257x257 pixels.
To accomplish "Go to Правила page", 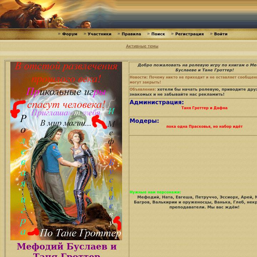I will click(x=131, y=34).
